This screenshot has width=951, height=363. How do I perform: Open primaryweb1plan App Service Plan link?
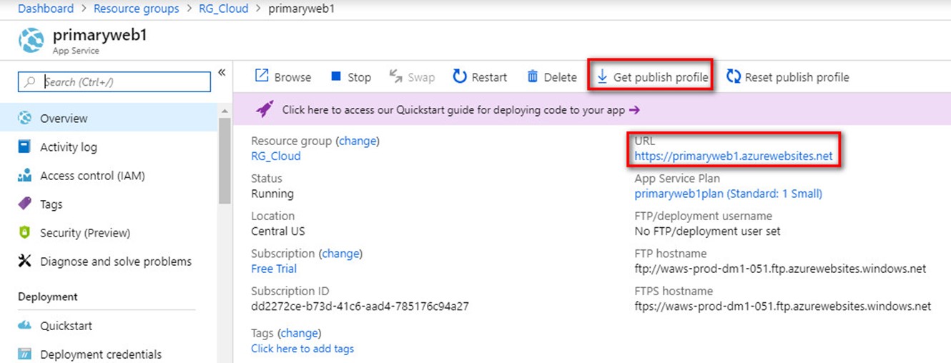tap(728, 194)
